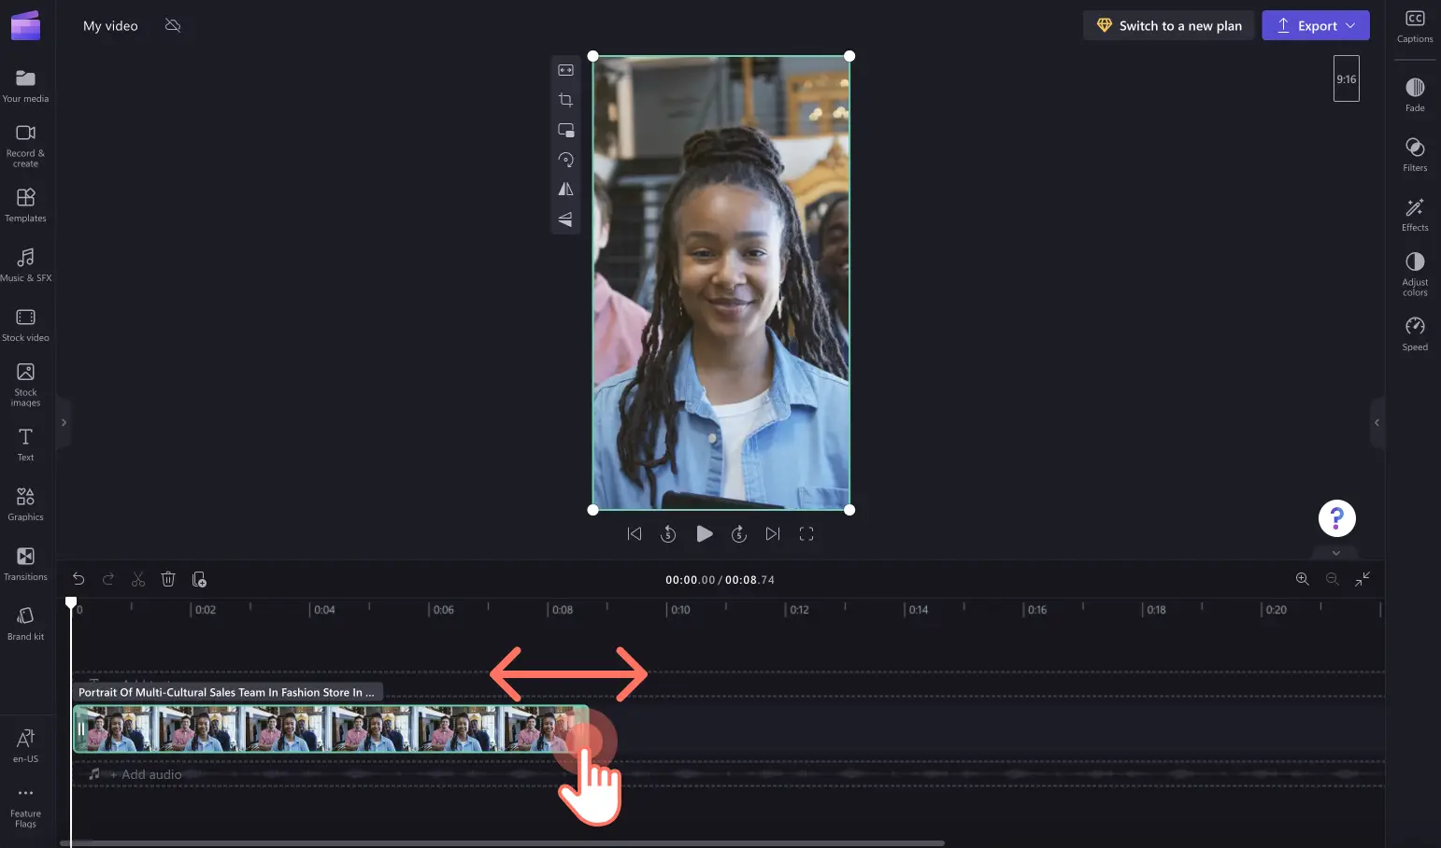Select the Flip vertical tool

565,219
